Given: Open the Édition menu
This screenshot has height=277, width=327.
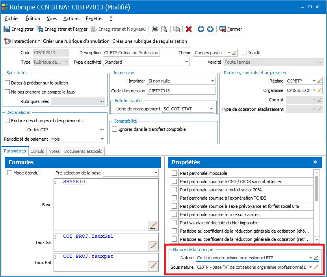Looking at the screenshot, I should [x=33, y=18].
